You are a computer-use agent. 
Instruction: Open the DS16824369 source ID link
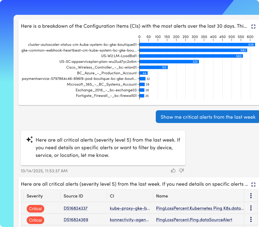(x=76, y=220)
